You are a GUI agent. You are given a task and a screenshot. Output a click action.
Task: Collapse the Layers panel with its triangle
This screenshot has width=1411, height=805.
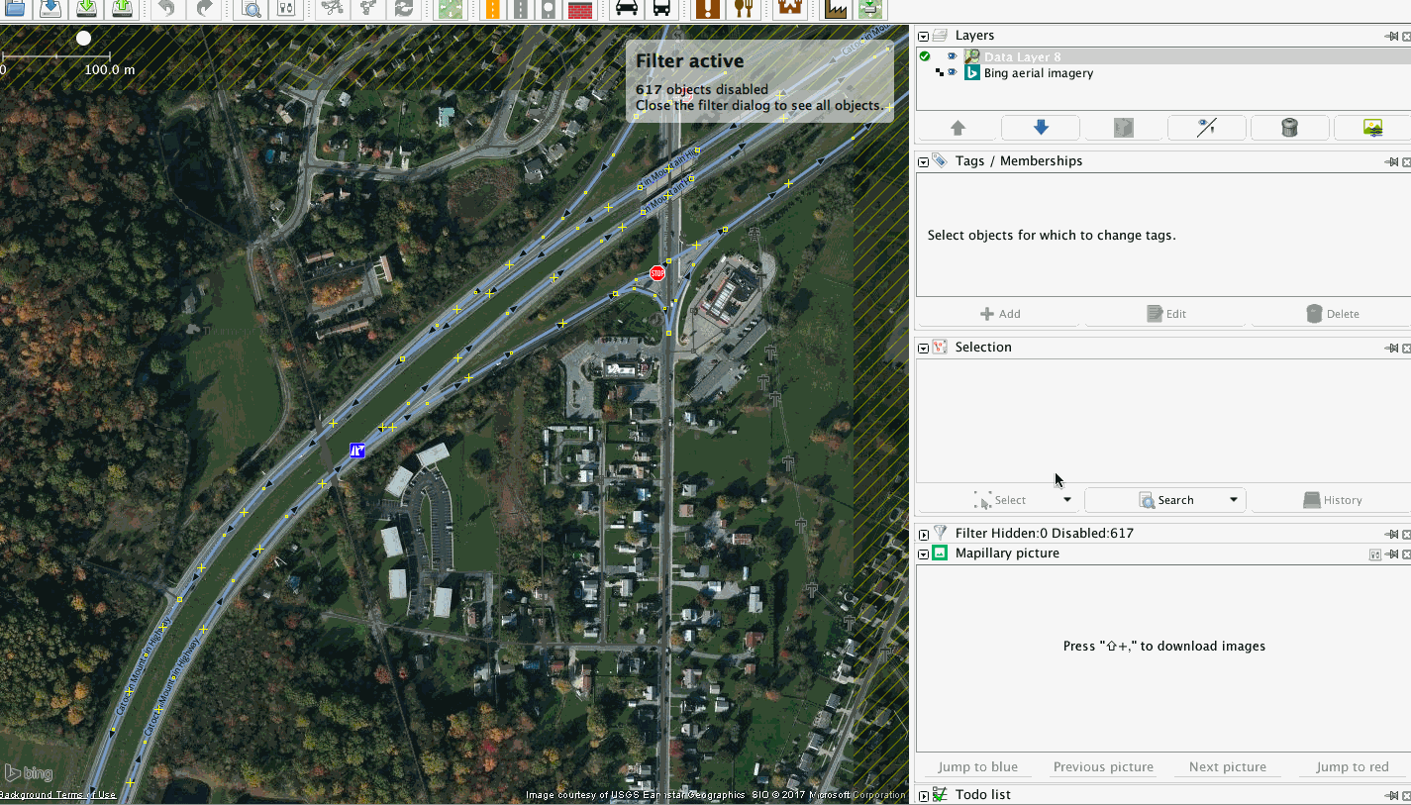coord(923,35)
